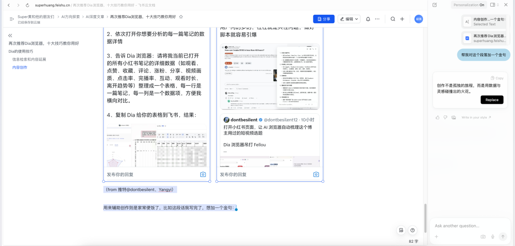This screenshot has width=515, height=246.
Task: Select 内容创作 in the outline
Action: pos(20,67)
